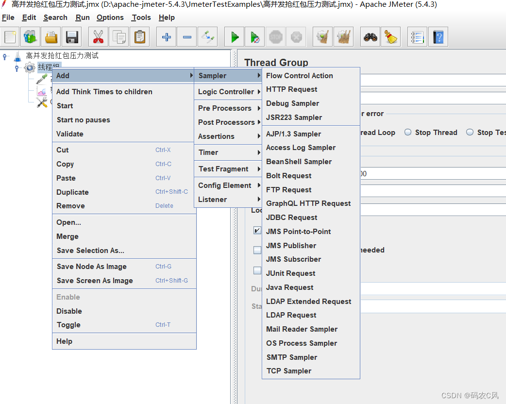Select the test plan flask icon
506x404 pixels.
17,56
